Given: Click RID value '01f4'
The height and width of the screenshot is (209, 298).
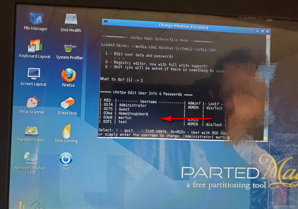Looking at the screenshot, I should click(x=108, y=104).
